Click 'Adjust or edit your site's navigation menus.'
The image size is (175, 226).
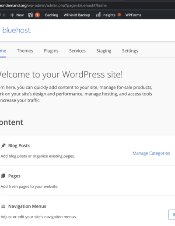click(x=38, y=217)
